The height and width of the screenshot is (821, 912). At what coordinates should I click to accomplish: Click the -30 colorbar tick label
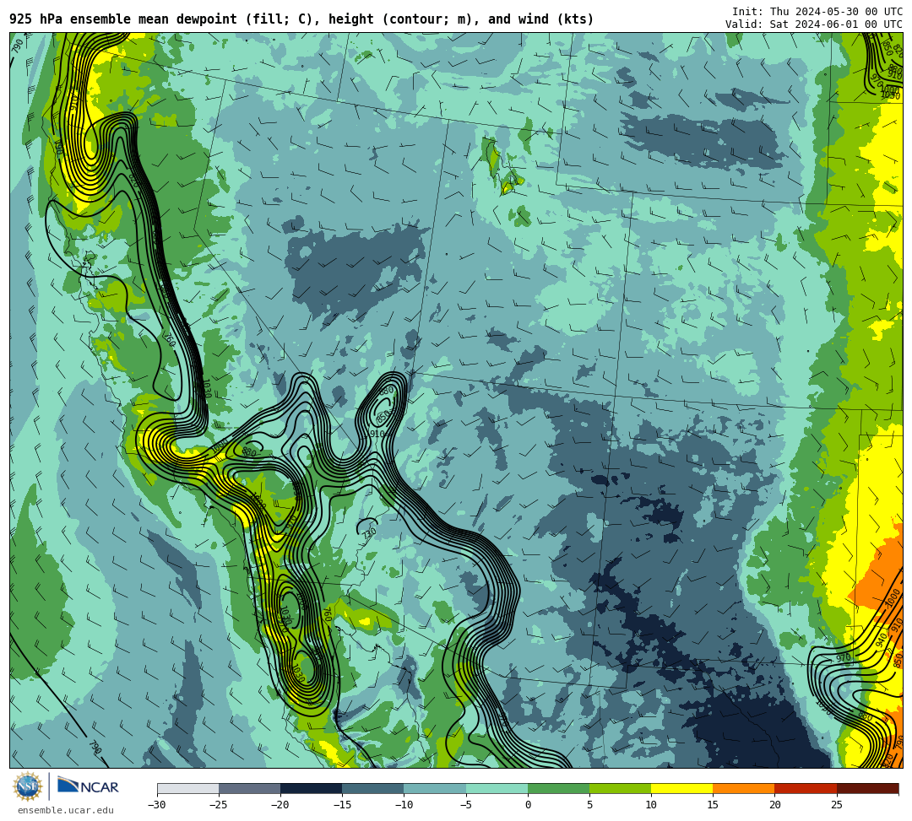pyautogui.click(x=157, y=805)
